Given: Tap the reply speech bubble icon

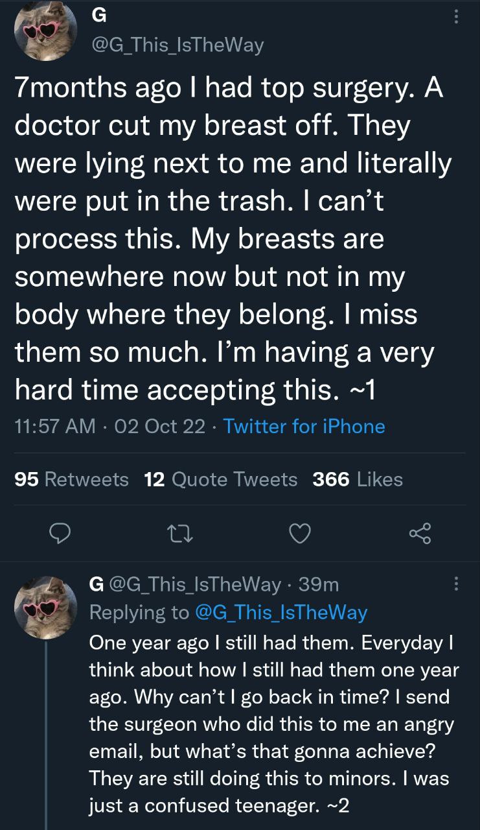Looking at the screenshot, I should (60, 533).
